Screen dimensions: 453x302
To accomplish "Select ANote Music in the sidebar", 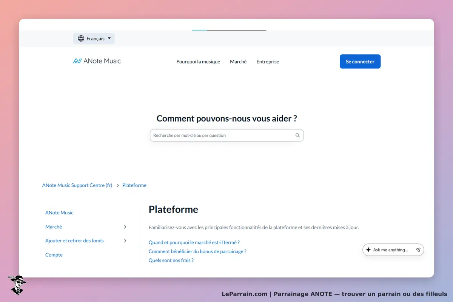I will pyautogui.click(x=59, y=213).
